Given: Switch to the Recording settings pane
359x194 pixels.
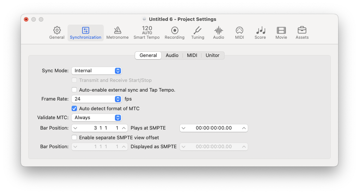Looking at the screenshot, I should click(x=174, y=33).
